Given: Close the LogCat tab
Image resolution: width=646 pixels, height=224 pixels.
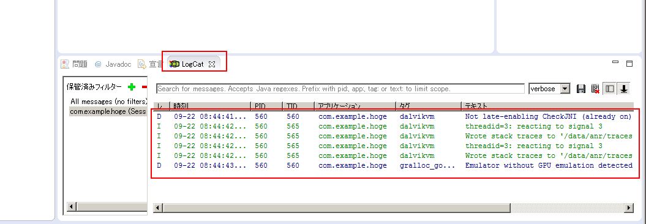Looking at the screenshot, I should 212,64.
